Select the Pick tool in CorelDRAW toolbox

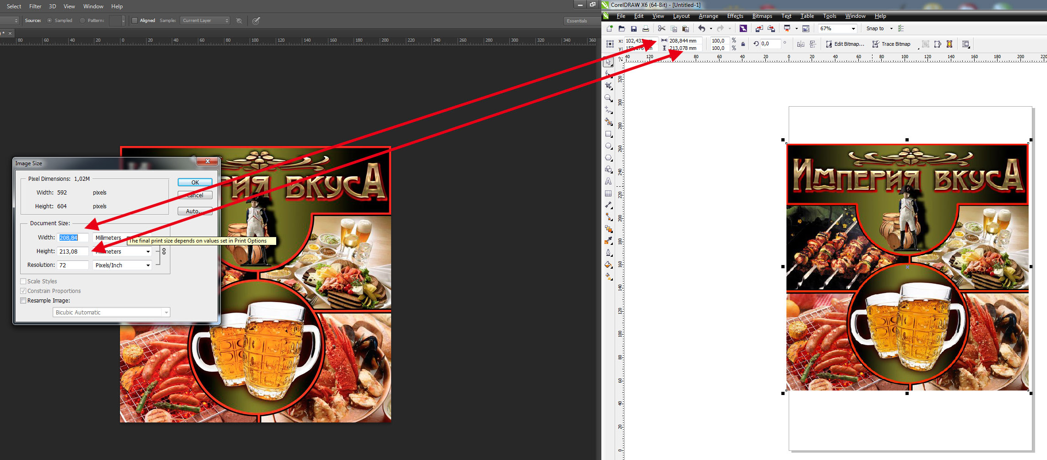608,62
